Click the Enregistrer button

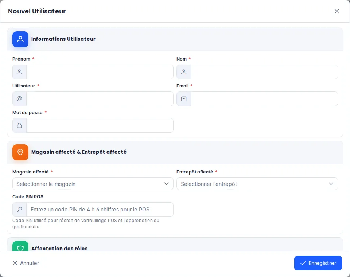point(318,263)
